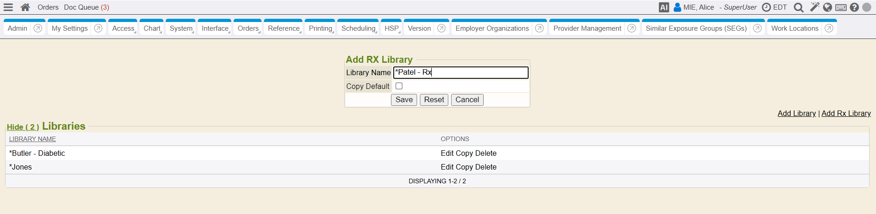Open the hamburger main menu
This screenshot has height=214, width=876.
(8, 7)
